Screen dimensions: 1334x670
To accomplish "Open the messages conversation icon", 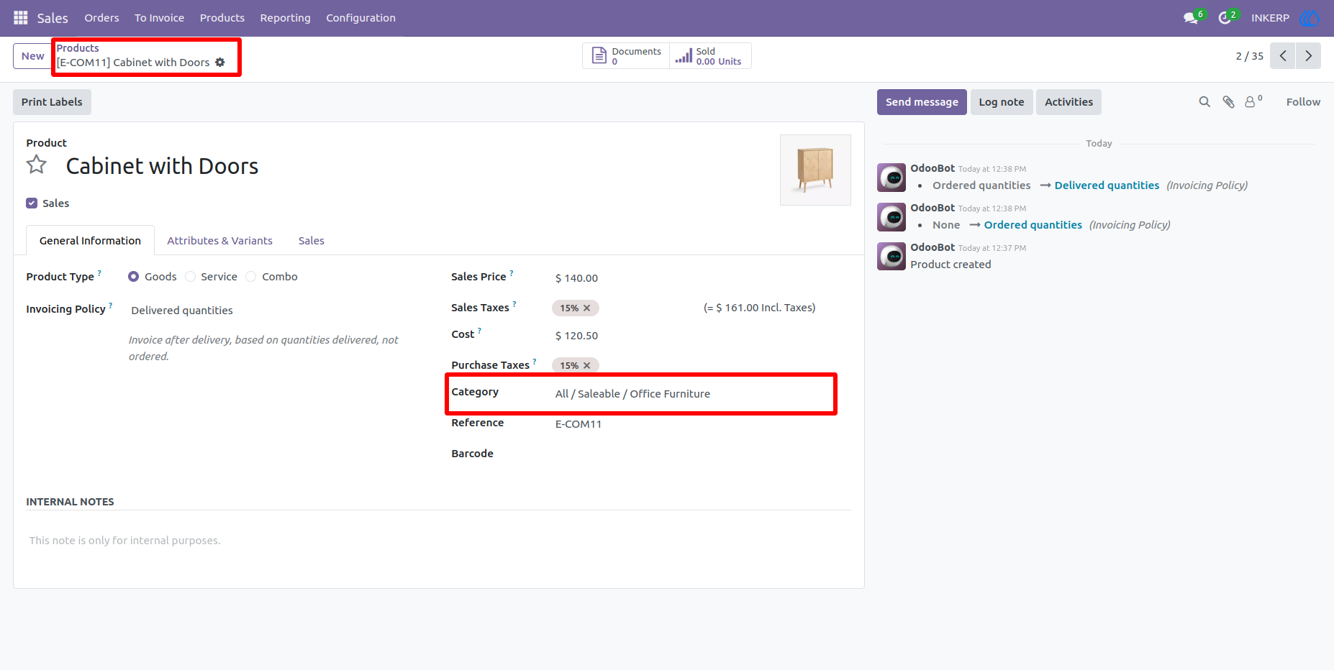I will pos(1191,18).
